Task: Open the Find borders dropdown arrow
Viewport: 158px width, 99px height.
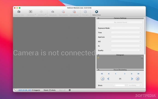Action: 35,15
